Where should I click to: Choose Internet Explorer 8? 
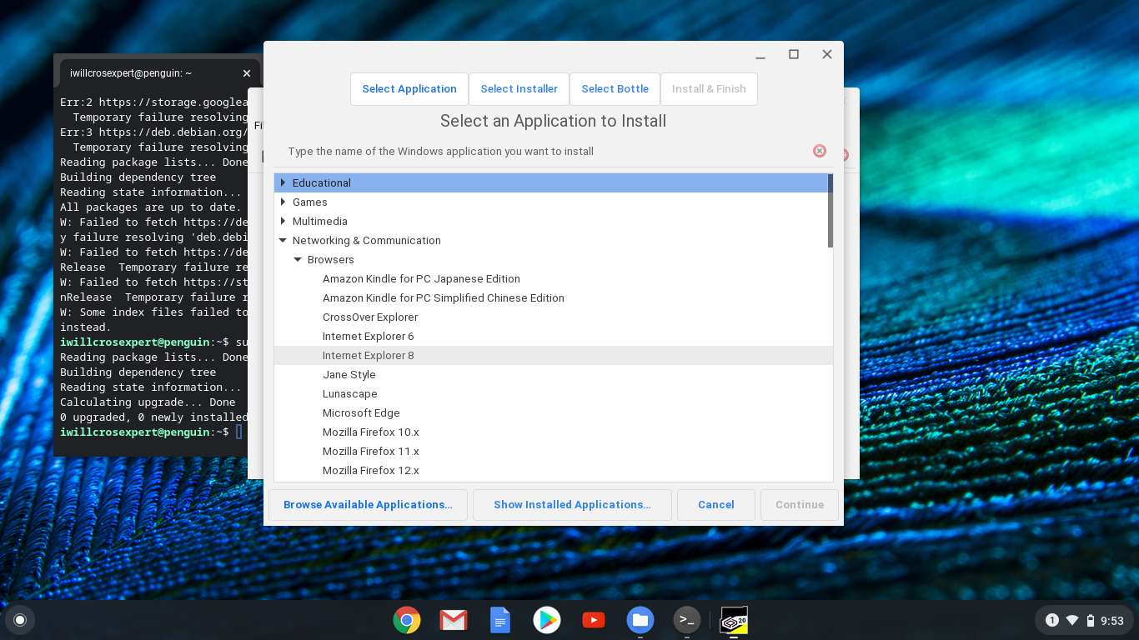369,355
